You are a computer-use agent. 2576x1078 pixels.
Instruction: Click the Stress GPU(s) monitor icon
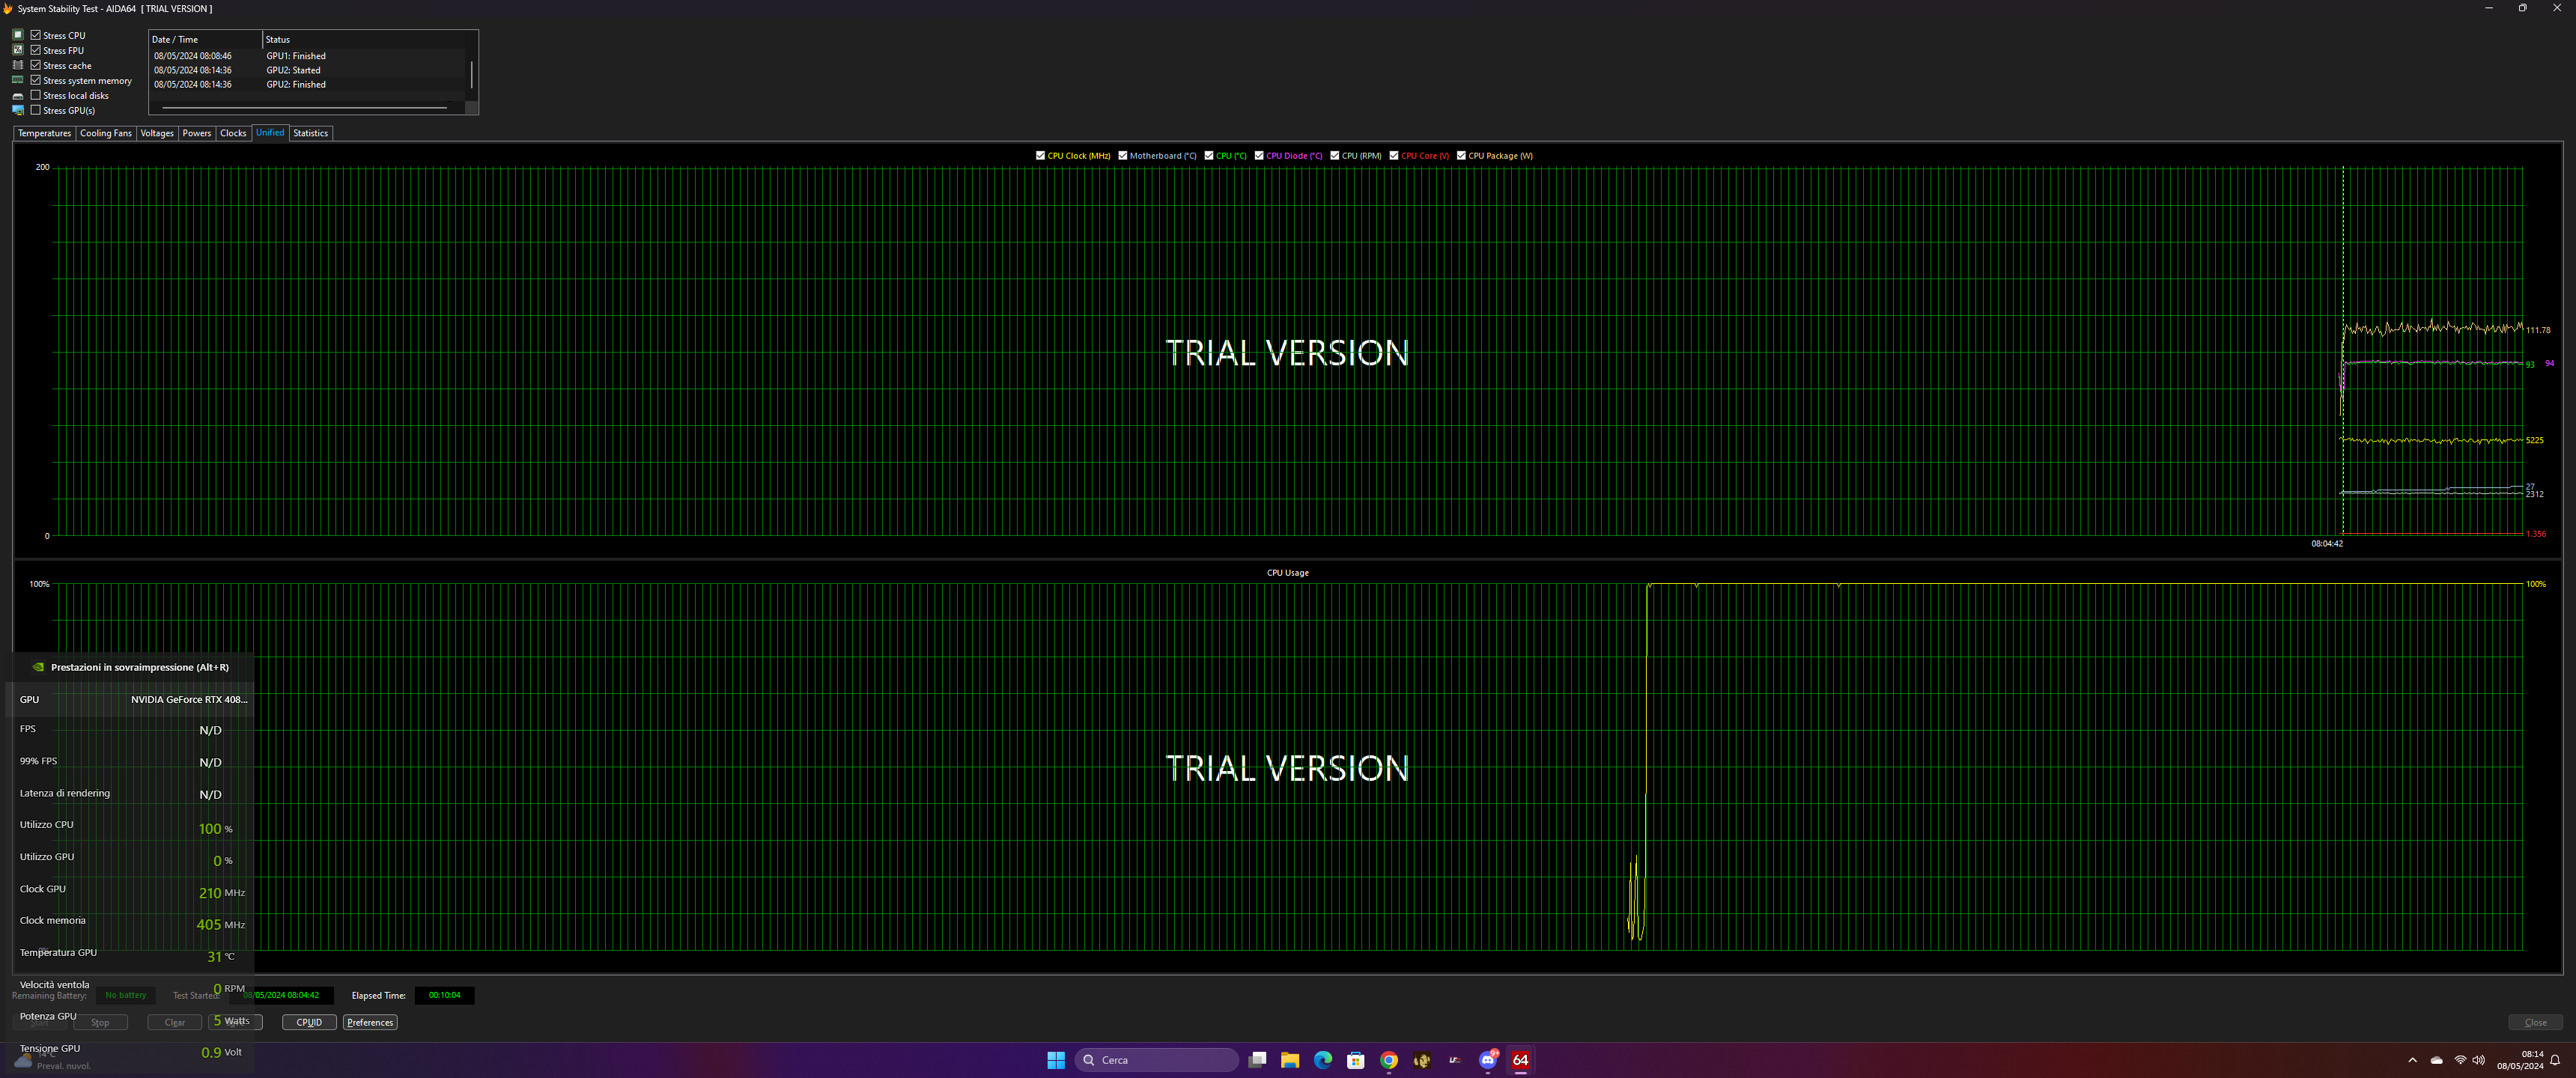tap(17, 110)
